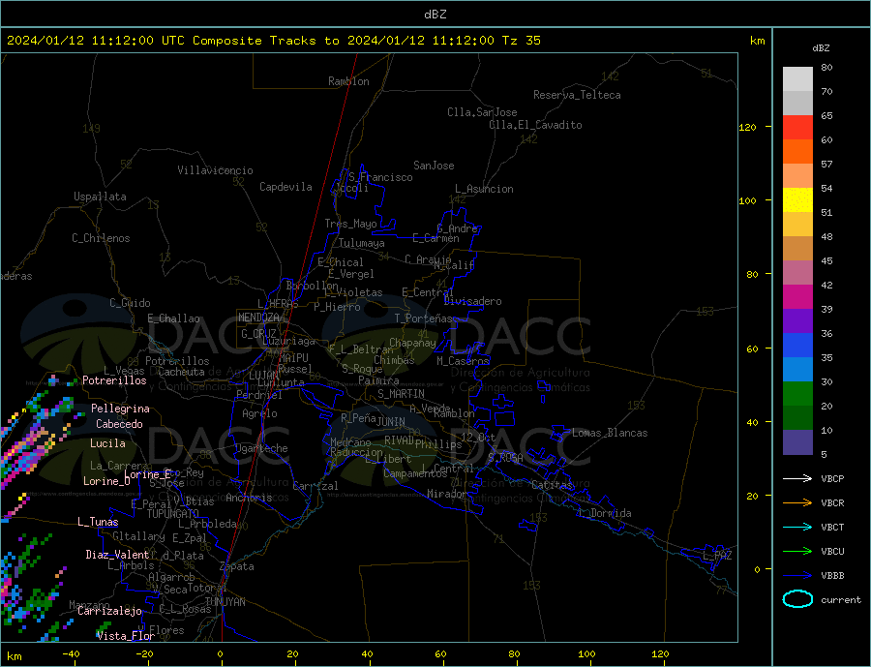The image size is (871, 667).
Task: Click the 'S_Francisco' map label
Action: pos(381,177)
